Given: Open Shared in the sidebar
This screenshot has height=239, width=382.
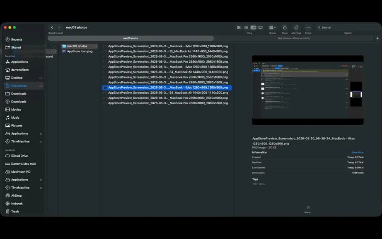Looking at the screenshot, I should (24, 48).
